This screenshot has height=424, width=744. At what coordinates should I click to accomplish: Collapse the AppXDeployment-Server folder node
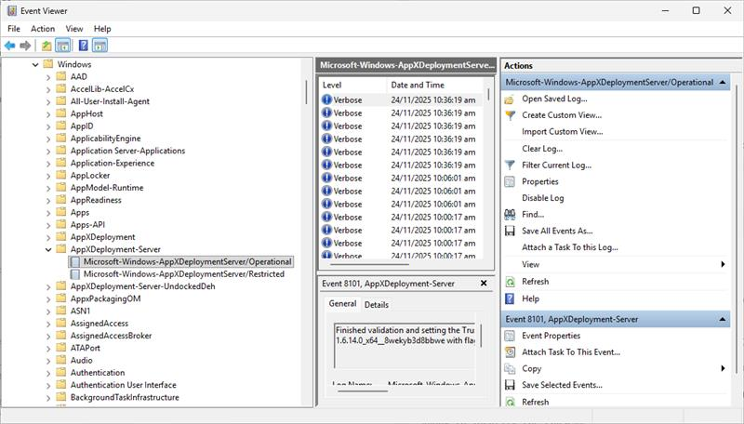[48, 249]
